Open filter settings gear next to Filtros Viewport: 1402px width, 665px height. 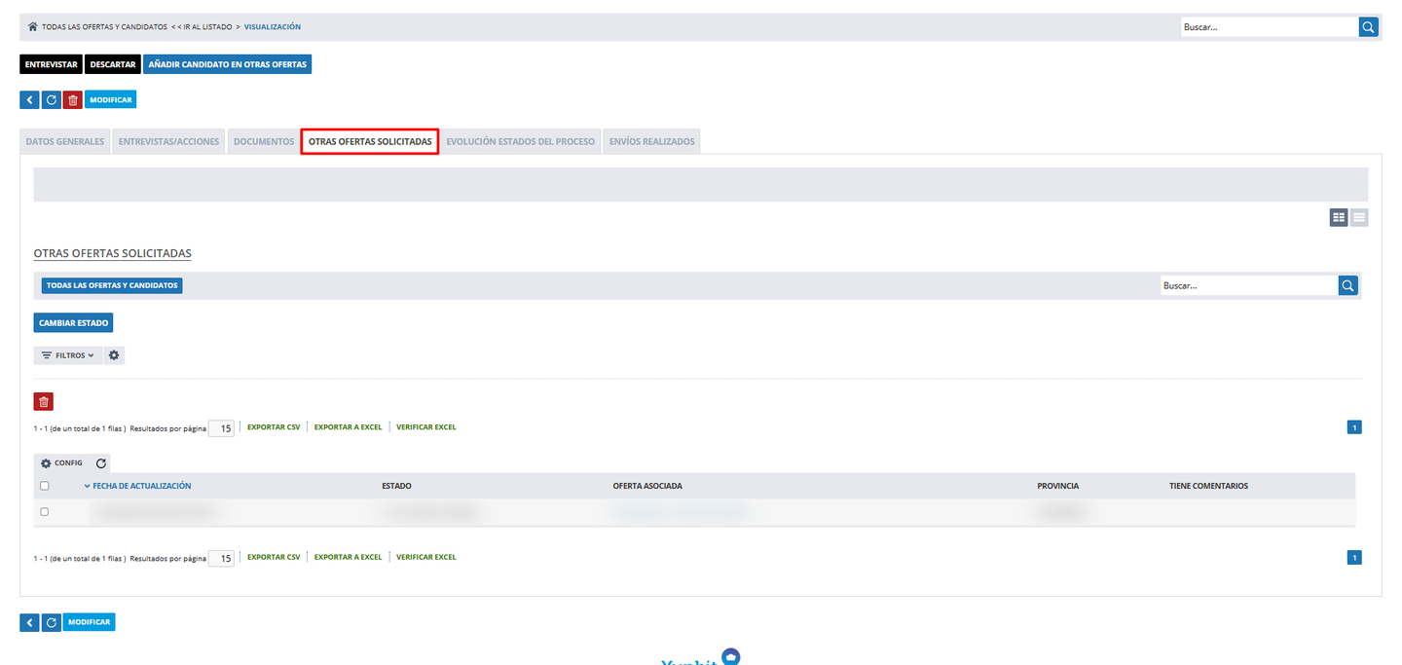114,355
